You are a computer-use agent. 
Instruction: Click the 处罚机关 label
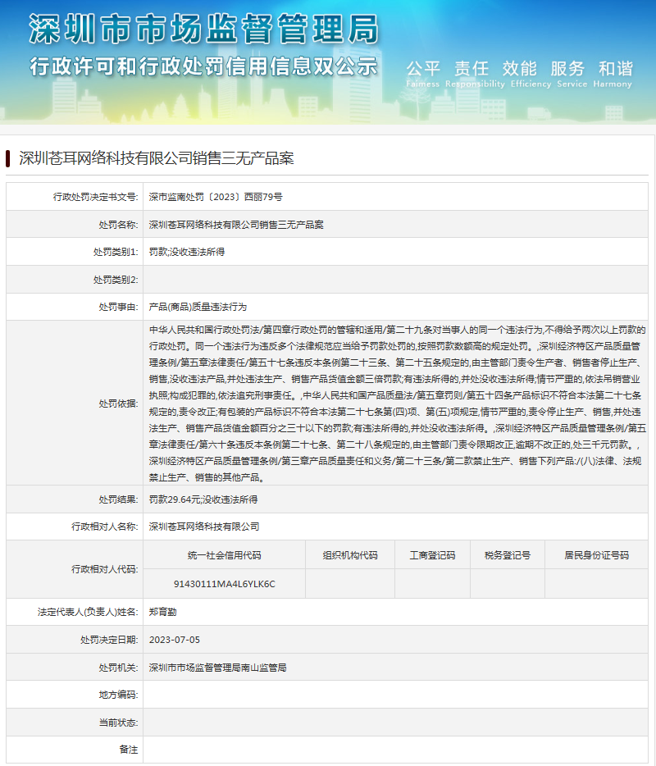click(x=119, y=668)
